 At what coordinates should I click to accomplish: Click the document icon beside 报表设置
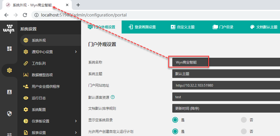[x=26, y=133]
